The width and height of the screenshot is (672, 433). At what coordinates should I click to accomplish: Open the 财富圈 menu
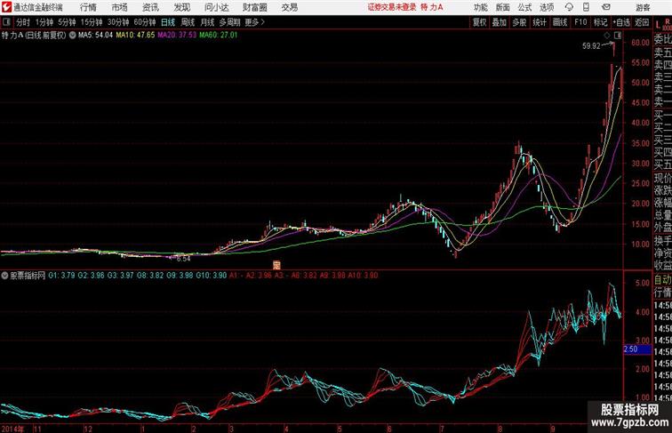click(255, 7)
